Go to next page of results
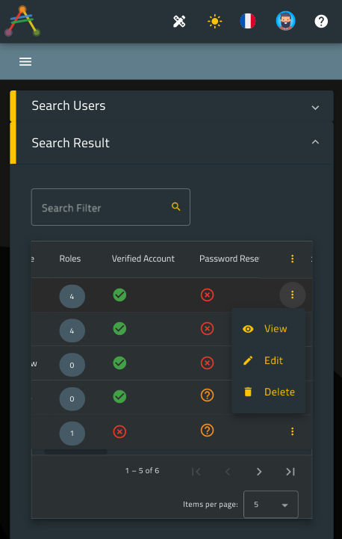 pyautogui.click(x=259, y=472)
